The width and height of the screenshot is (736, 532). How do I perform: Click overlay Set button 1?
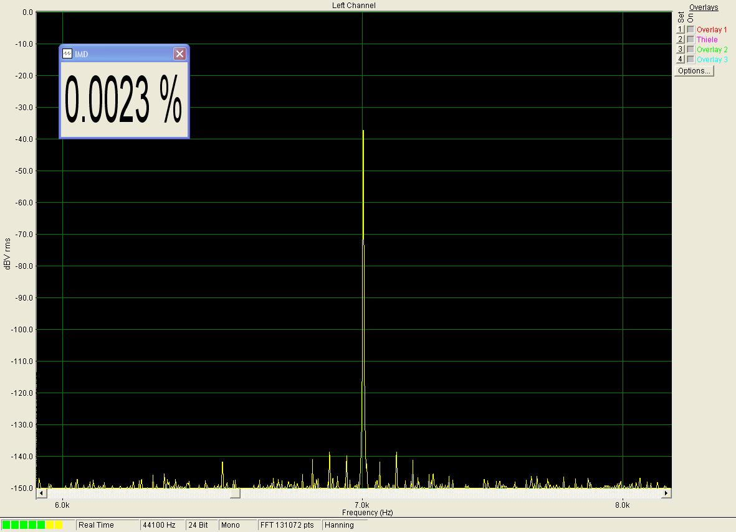tap(680, 29)
